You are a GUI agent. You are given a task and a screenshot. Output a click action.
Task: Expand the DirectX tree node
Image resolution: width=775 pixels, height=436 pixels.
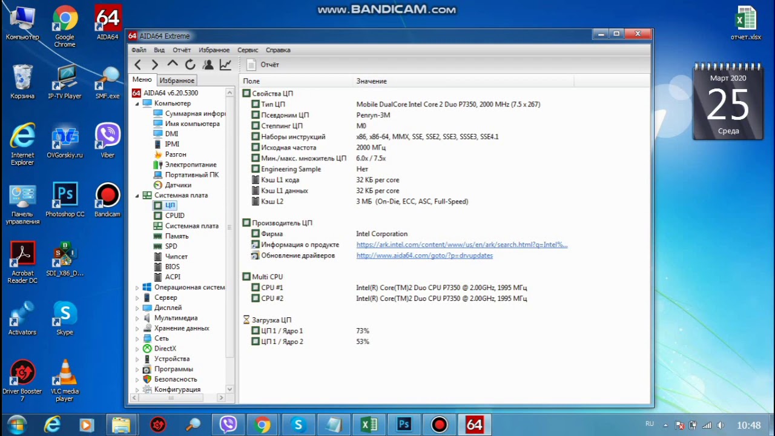pyautogui.click(x=137, y=349)
